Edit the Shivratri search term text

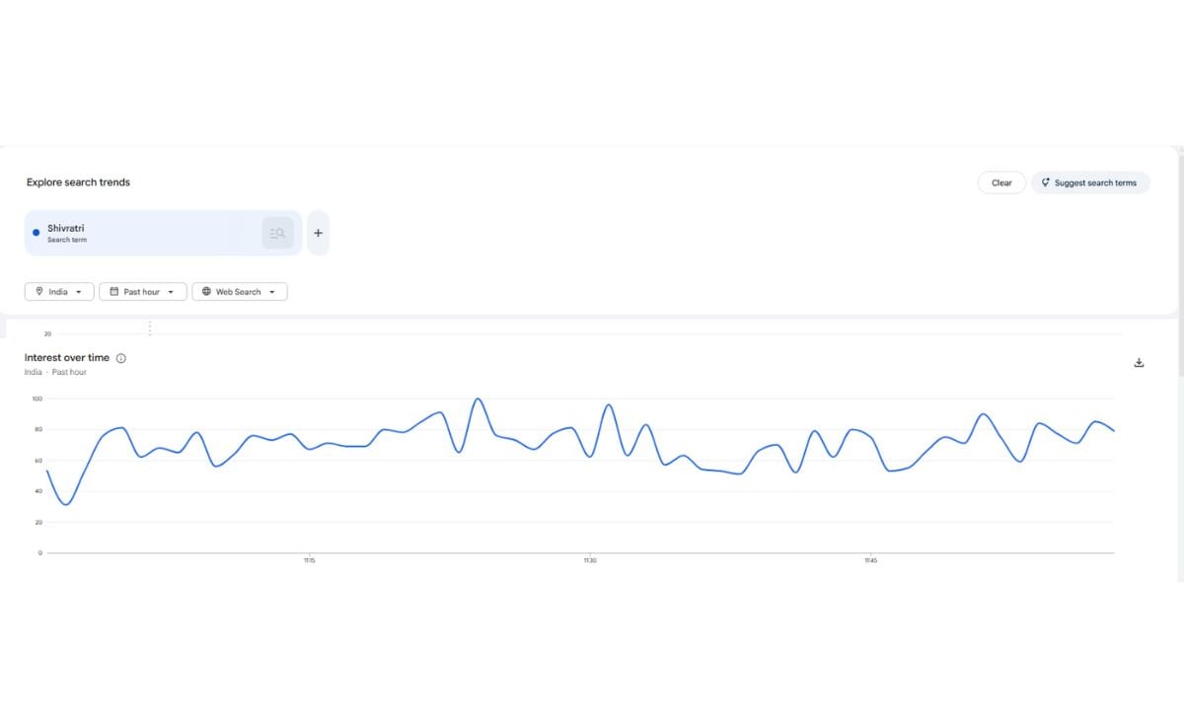coord(66,228)
